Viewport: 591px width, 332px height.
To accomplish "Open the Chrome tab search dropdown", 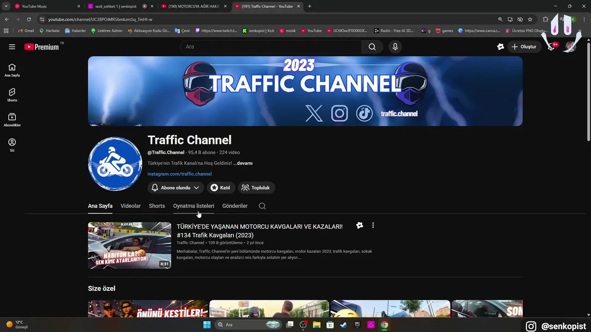I will [6, 6].
